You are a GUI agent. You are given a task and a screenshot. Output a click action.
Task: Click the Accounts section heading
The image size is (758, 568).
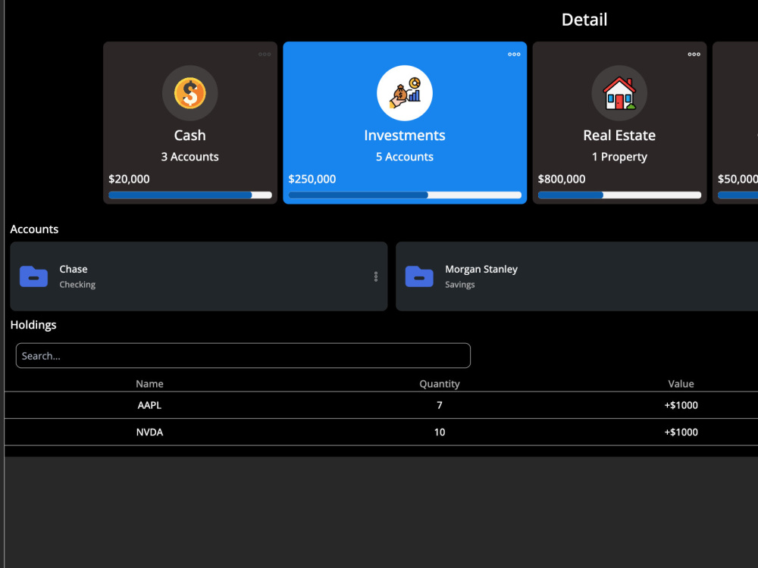coord(34,229)
